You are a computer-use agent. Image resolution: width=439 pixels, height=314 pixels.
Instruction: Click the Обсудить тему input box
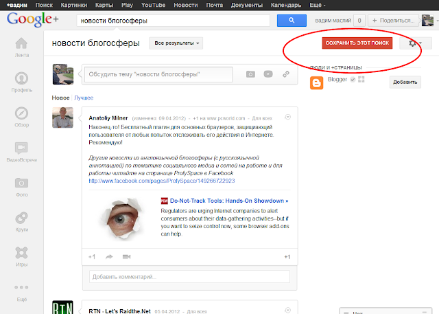click(158, 74)
